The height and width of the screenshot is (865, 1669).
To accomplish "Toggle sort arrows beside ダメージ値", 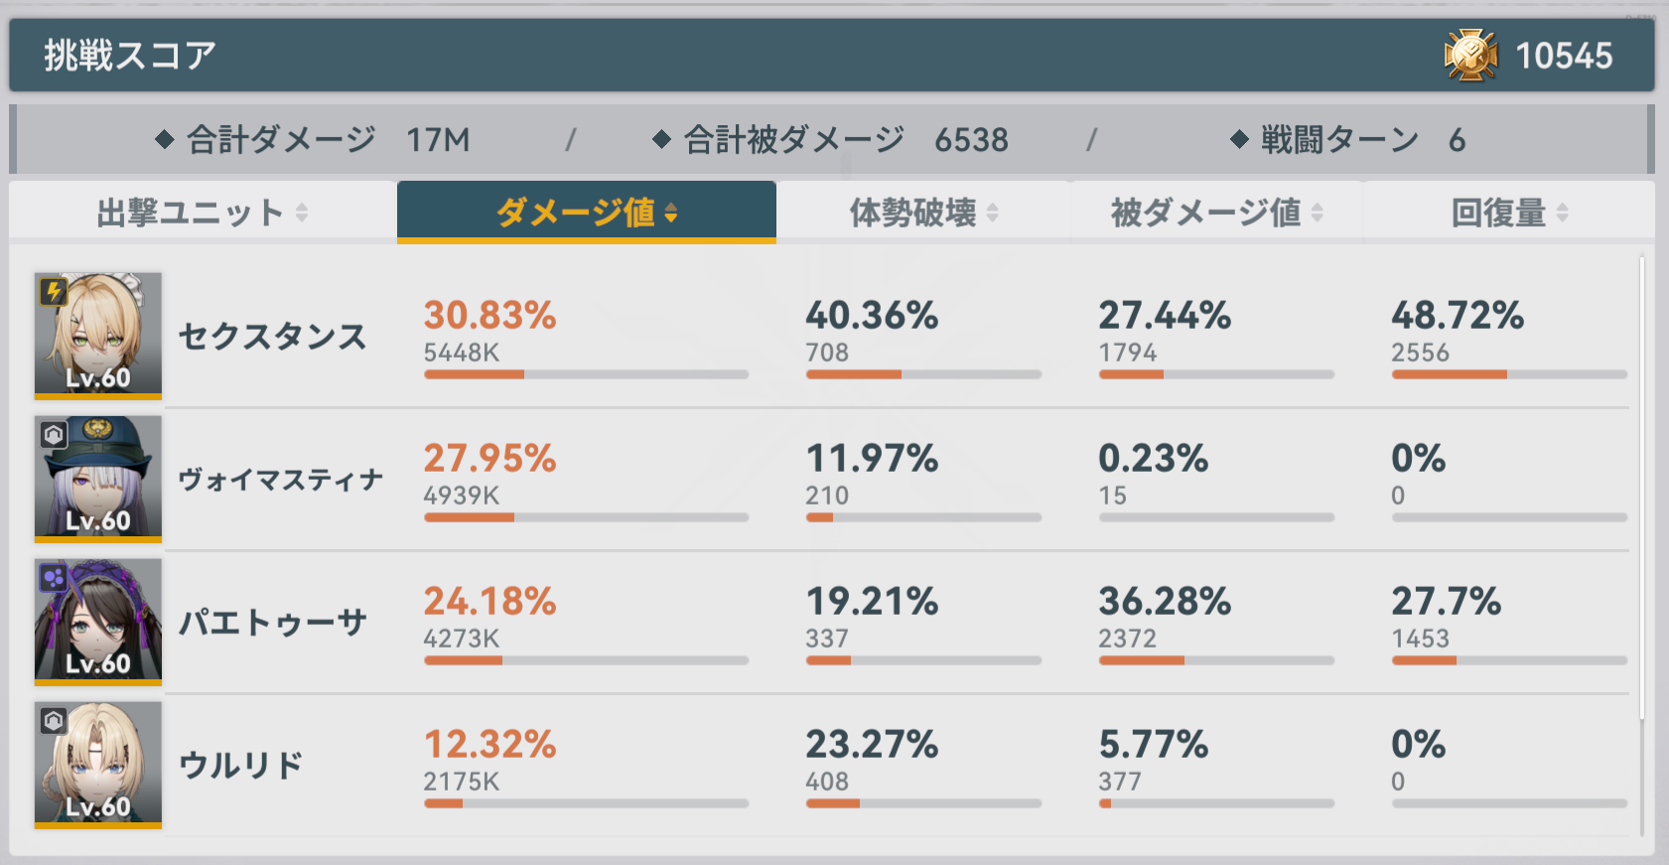I will 671,213.
